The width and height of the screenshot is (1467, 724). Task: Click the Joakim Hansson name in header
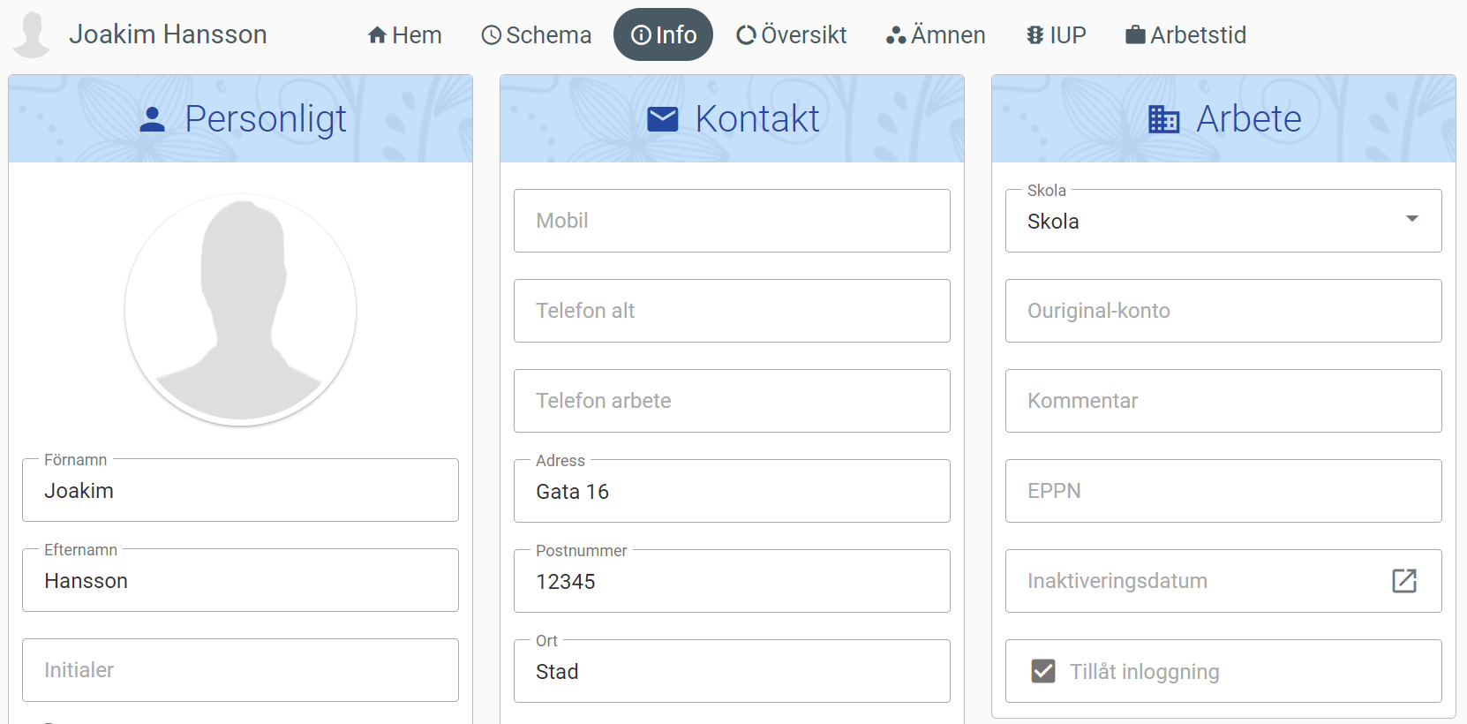168,34
